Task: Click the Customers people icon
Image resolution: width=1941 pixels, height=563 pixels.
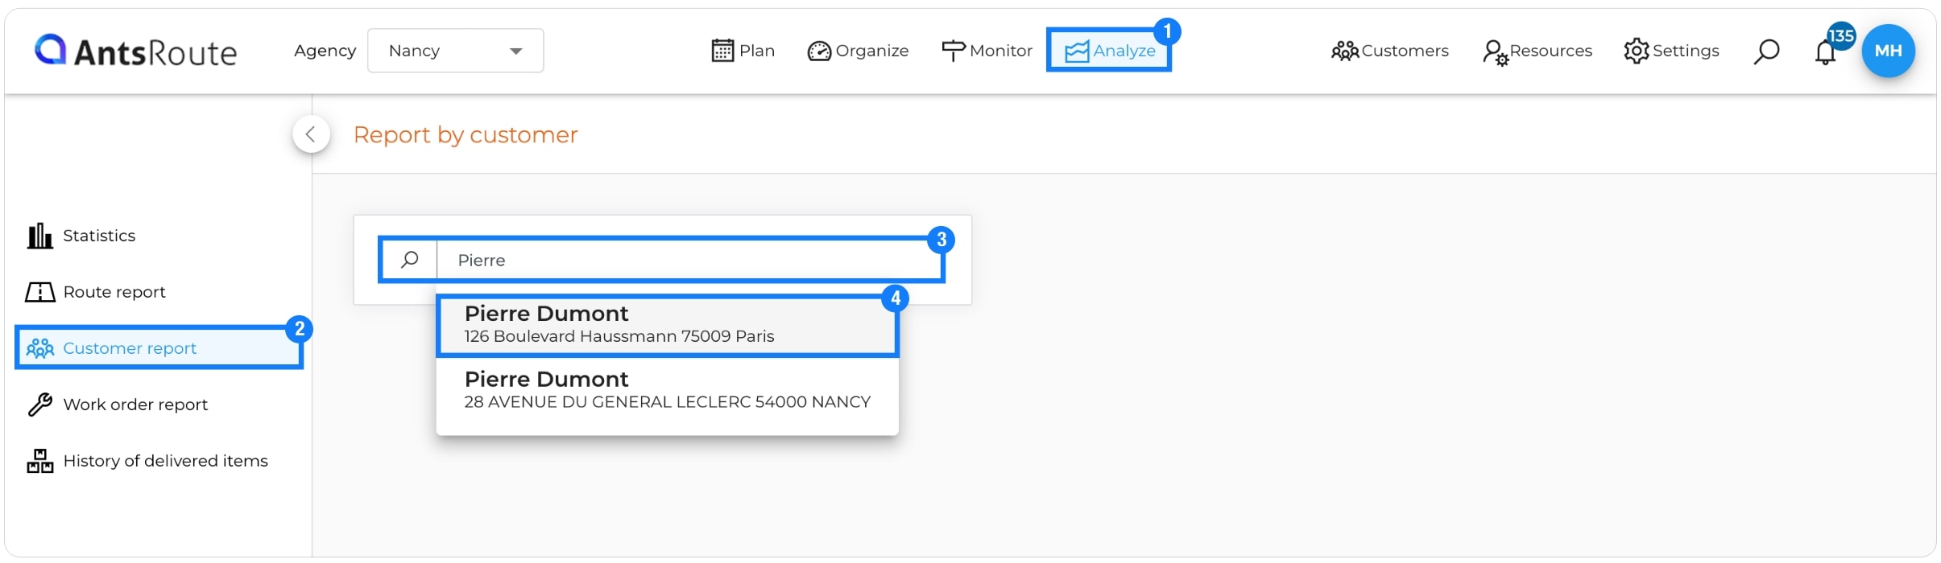Action: tap(1344, 51)
